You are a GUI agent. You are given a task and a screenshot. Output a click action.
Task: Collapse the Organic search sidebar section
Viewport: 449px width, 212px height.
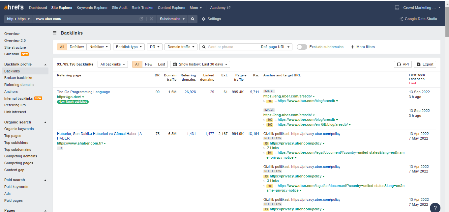pyautogui.click(x=45, y=122)
